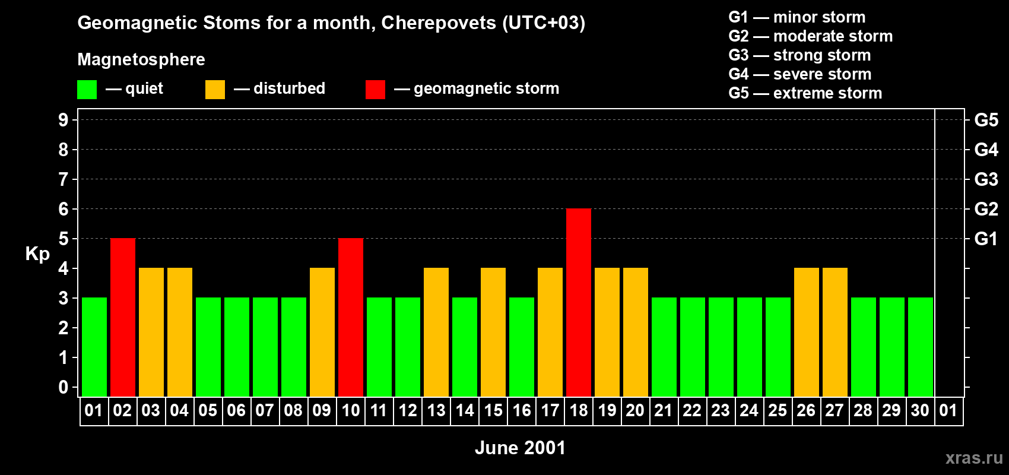The width and height of the screenshot is (1009, 475).
Task: Click date label 18 on the axis
Action: (579, 411)
